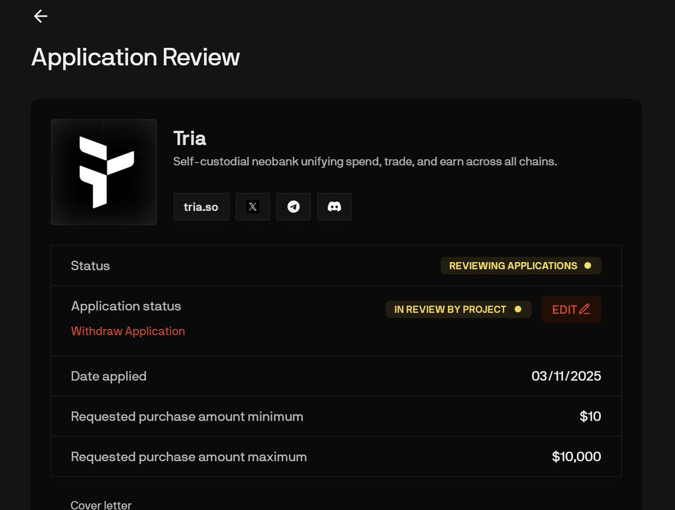Click the Cover letter label
Viewport: 675px width, 510px height.
pyautogui.click(x=101, y=504)
